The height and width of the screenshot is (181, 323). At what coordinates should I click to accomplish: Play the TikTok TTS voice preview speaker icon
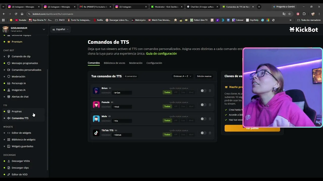point(116,130)
